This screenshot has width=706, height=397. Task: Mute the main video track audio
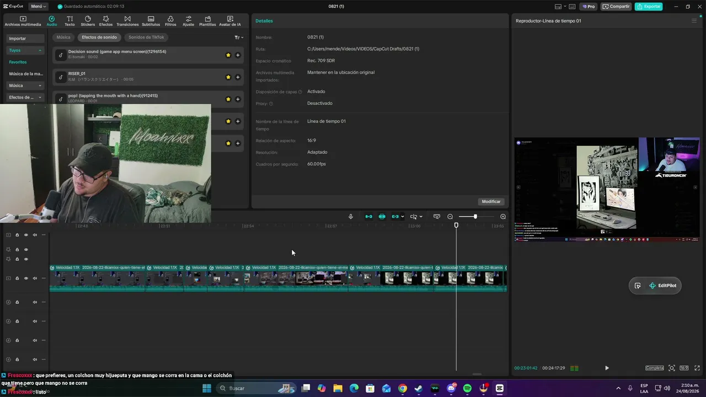tap(35, 278)
